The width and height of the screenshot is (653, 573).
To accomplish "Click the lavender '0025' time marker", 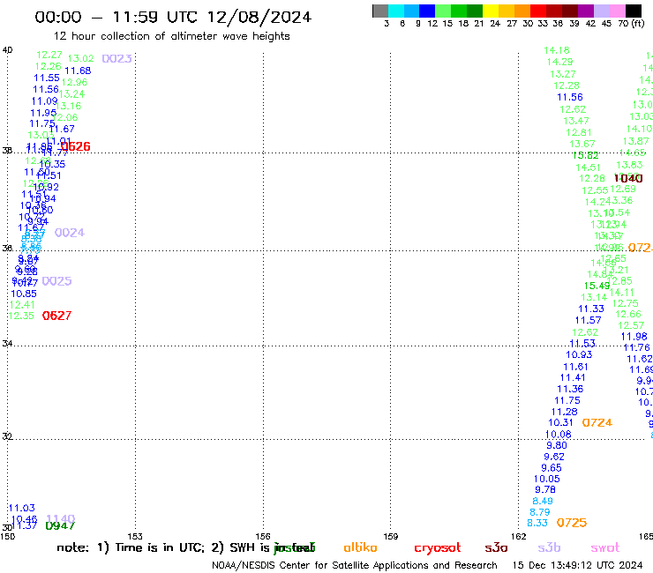I will tap(56, 281).
